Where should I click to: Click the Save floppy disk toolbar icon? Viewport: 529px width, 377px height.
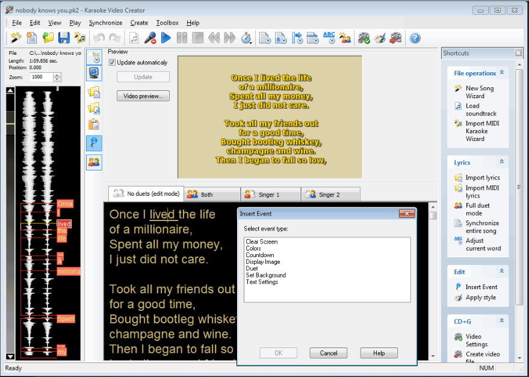(x=63, y=38)
